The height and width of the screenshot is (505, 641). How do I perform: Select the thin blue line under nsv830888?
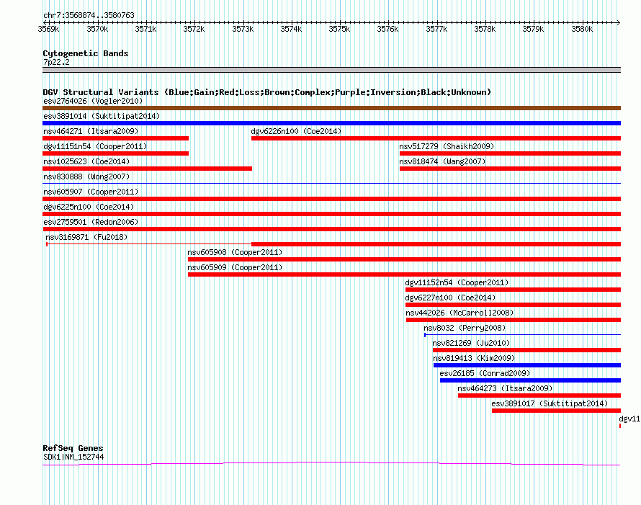pyautogui.click(x=331, y=183)
